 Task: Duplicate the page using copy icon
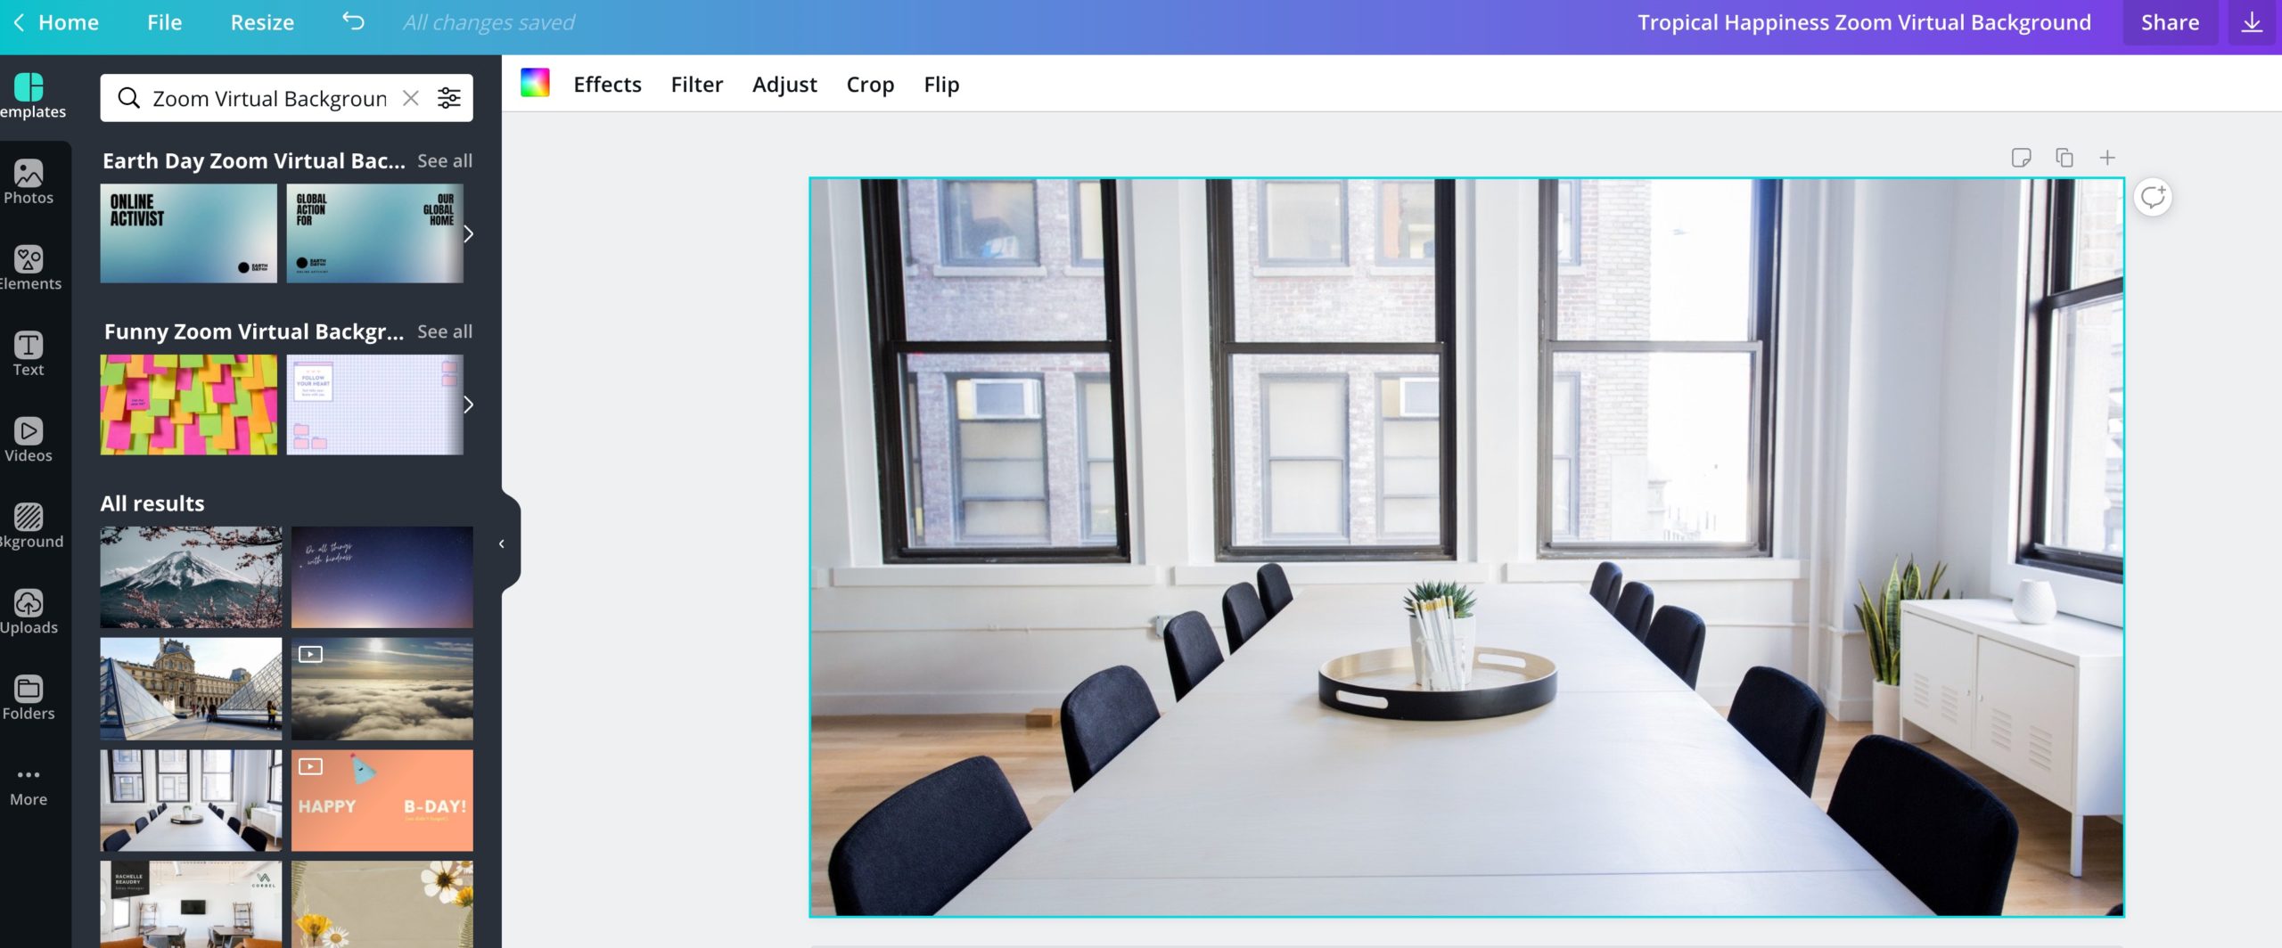coord(2064,158)
